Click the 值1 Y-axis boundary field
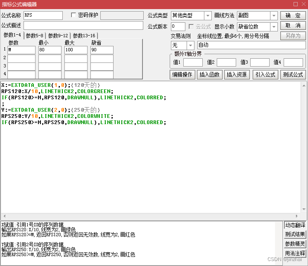This screenshot has width=308, height=266. 193,62
